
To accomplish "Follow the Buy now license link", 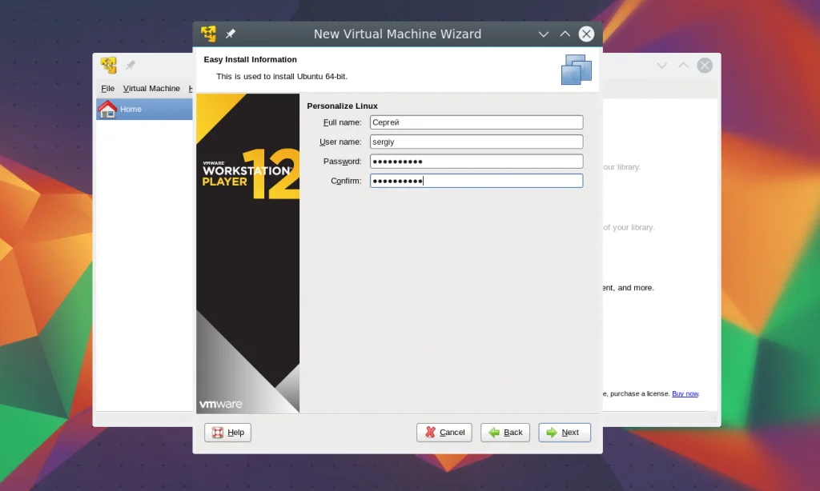I will [x=685, y=393].
